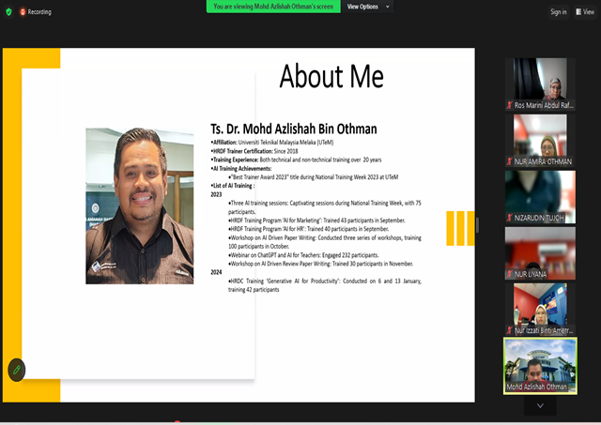Click the presenter photo on the slide
Screen dimensions: 601x425
click(140, 205)
